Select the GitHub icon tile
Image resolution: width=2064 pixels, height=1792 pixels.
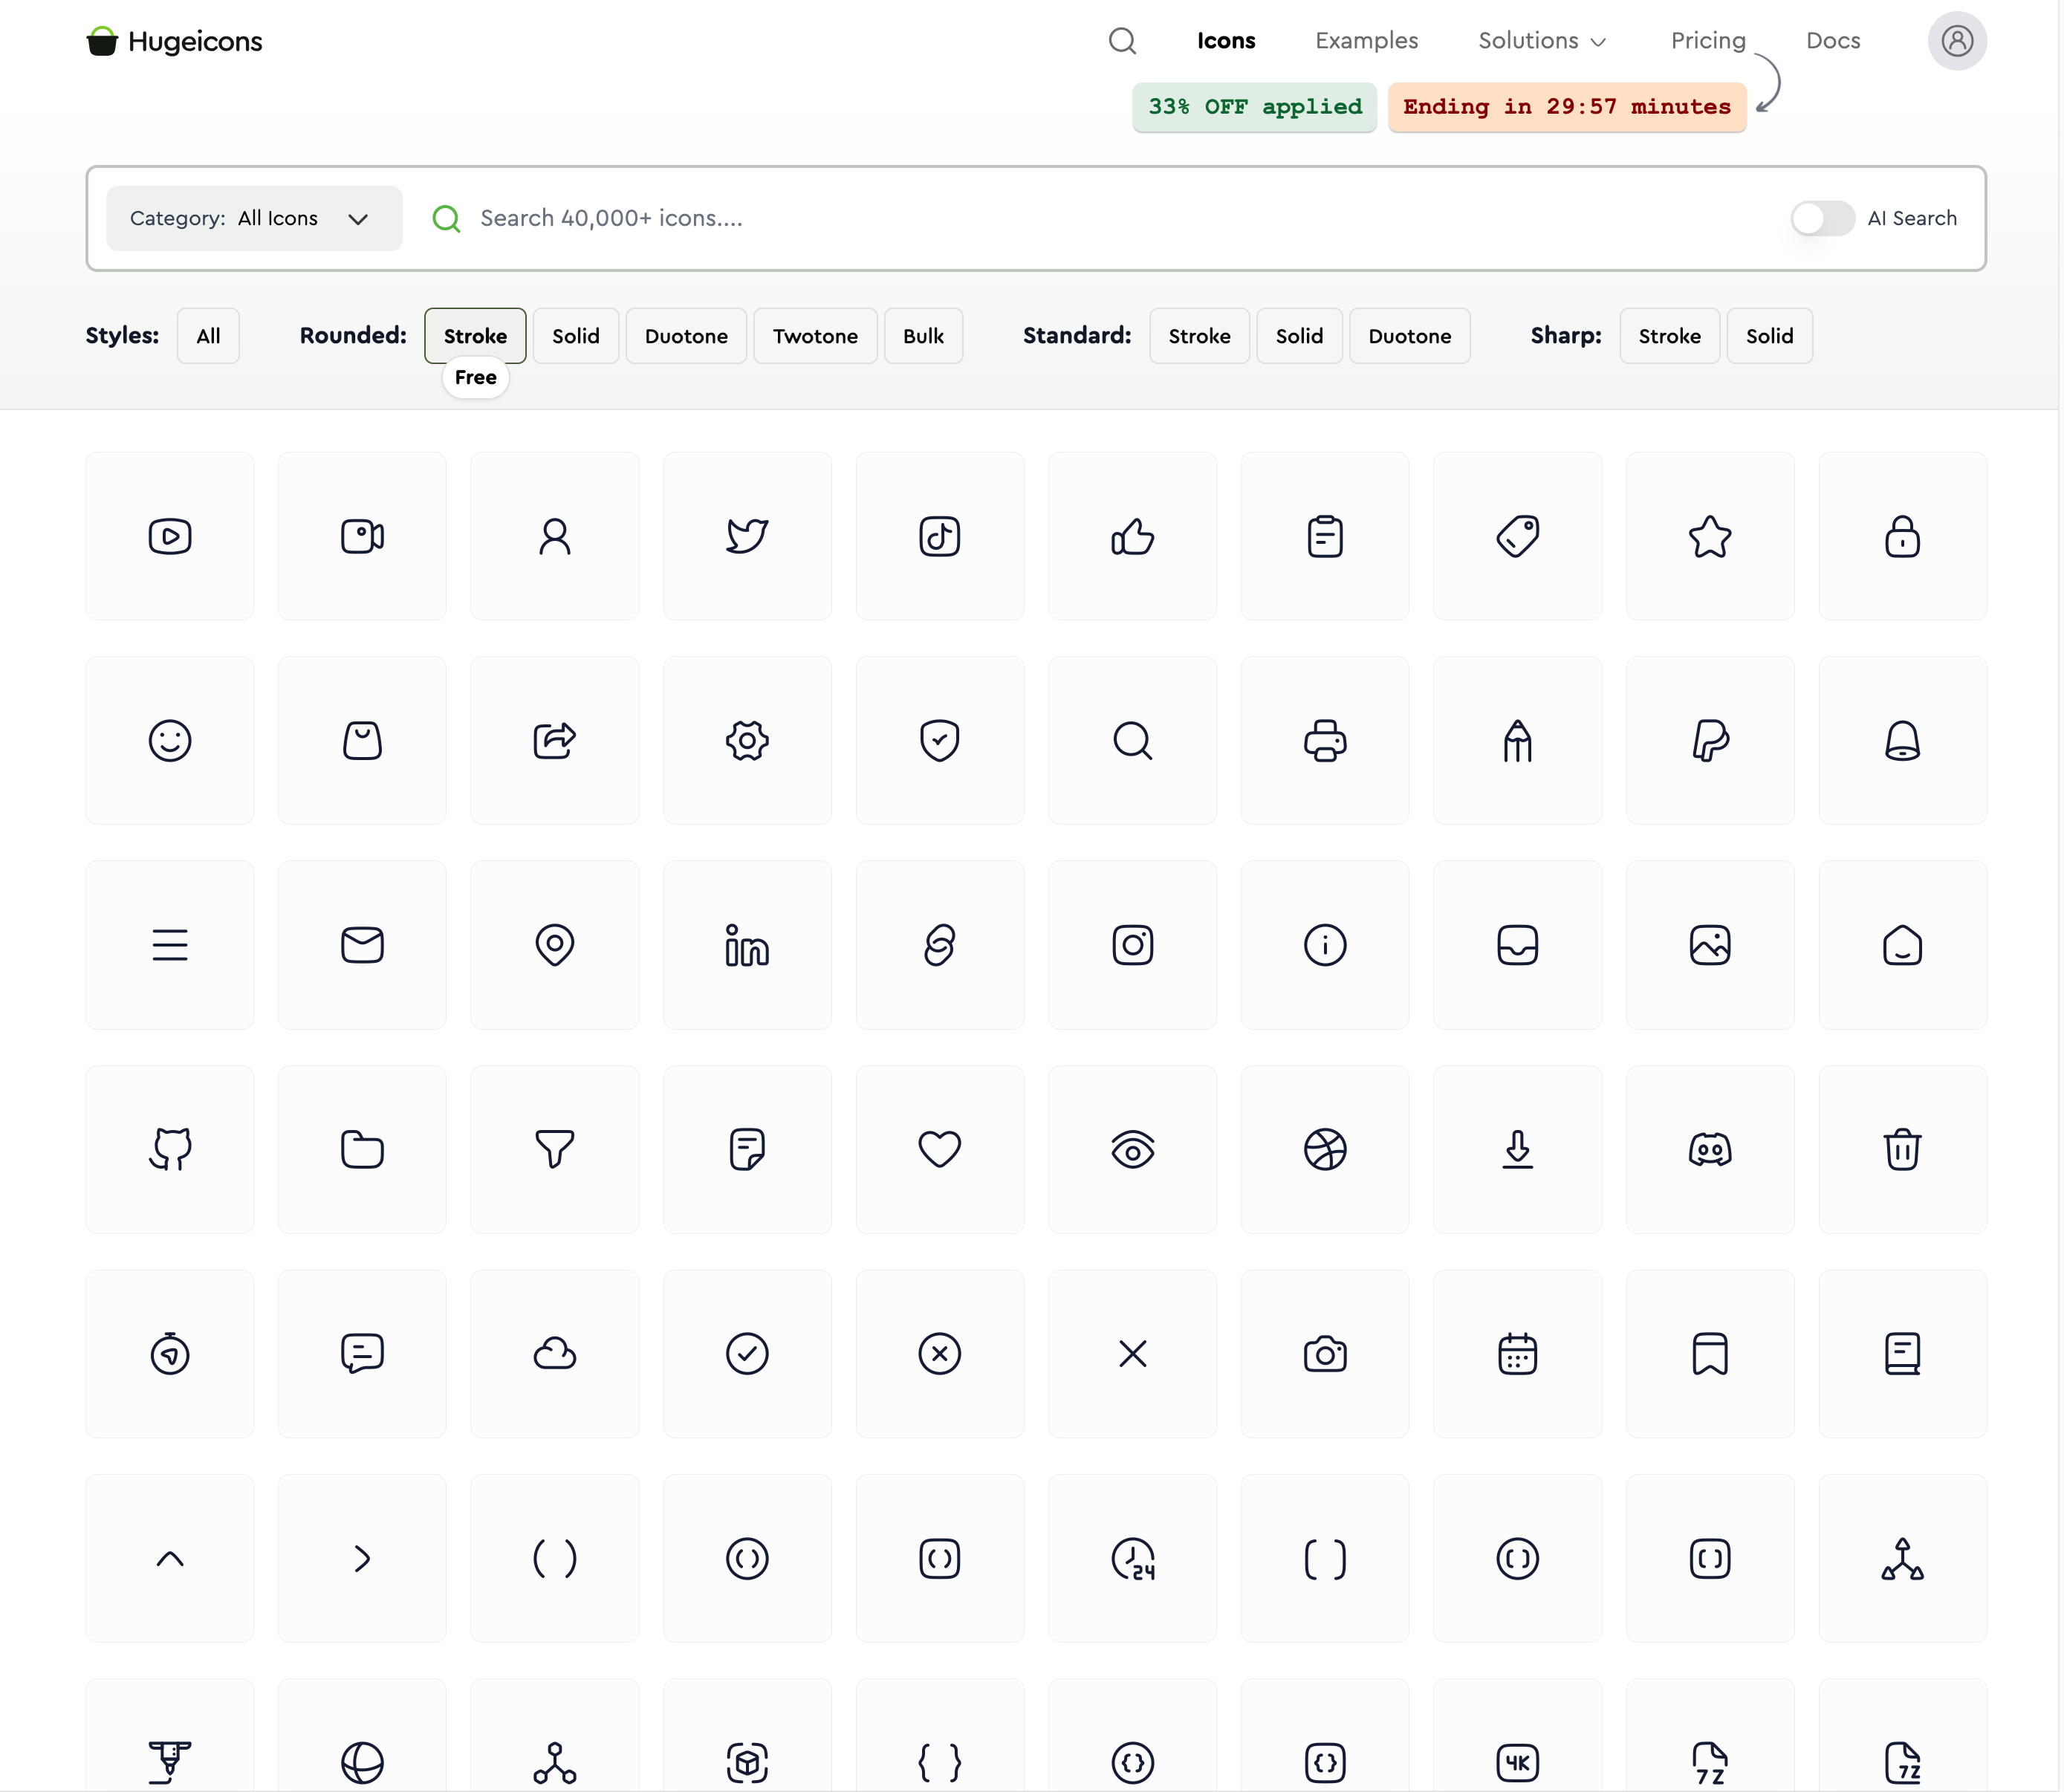click(x=170, y=1149)
